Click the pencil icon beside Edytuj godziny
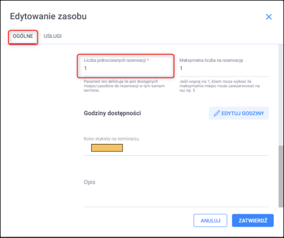The width and height of the screenshot is (284, 238). tap(217, 113)
